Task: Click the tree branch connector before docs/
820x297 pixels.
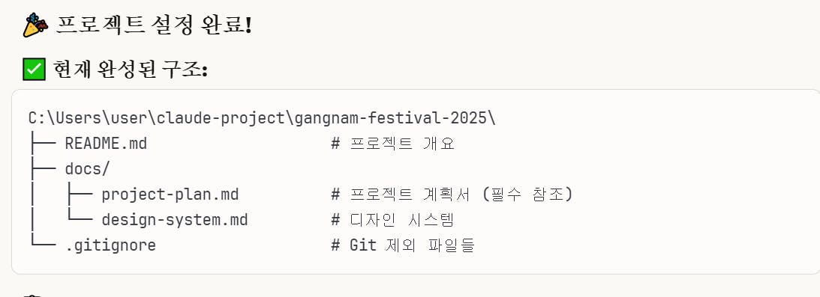Action: click(x=43, y=169)
